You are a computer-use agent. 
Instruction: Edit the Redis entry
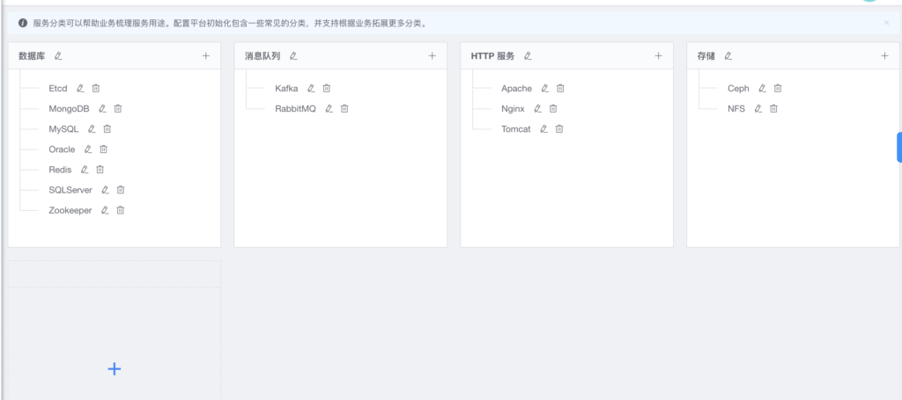(x=85, y=170)
